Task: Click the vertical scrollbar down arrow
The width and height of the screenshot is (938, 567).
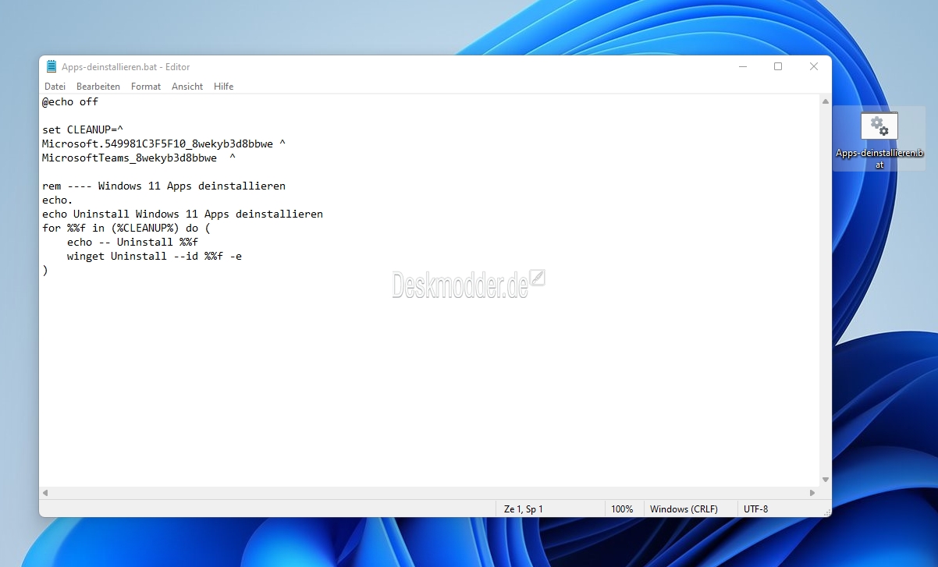Action: [826, 480]
